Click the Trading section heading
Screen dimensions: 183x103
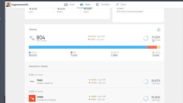pyautogui.click(x=33, y=29)
